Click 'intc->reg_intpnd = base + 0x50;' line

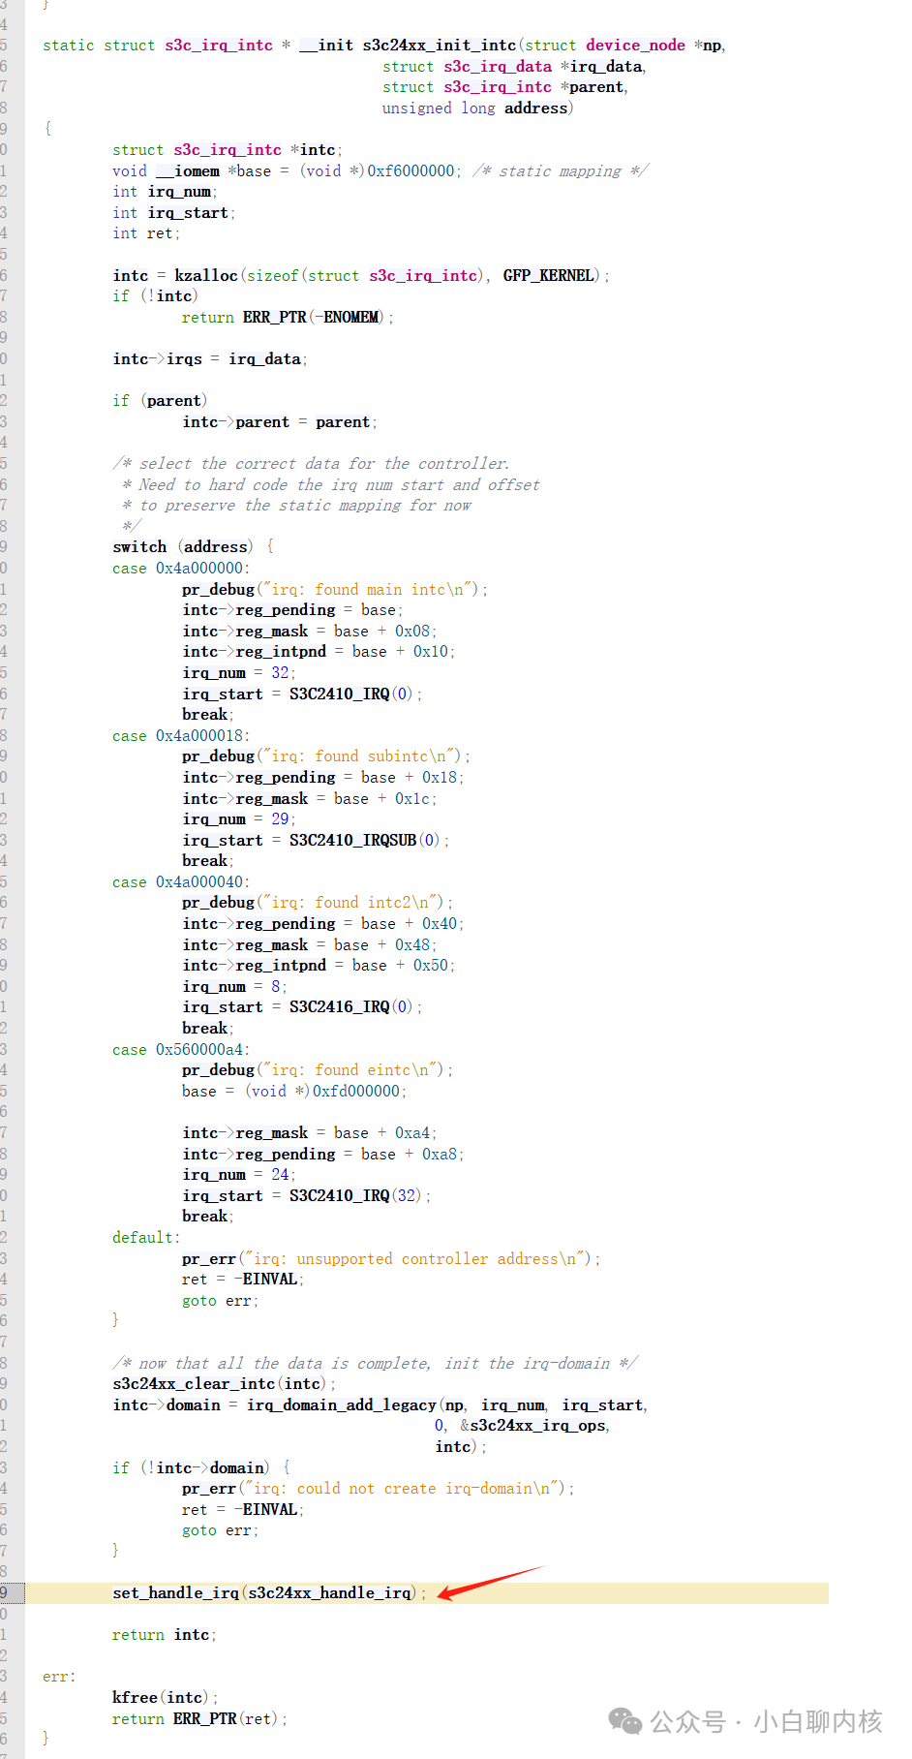[319, 966]
